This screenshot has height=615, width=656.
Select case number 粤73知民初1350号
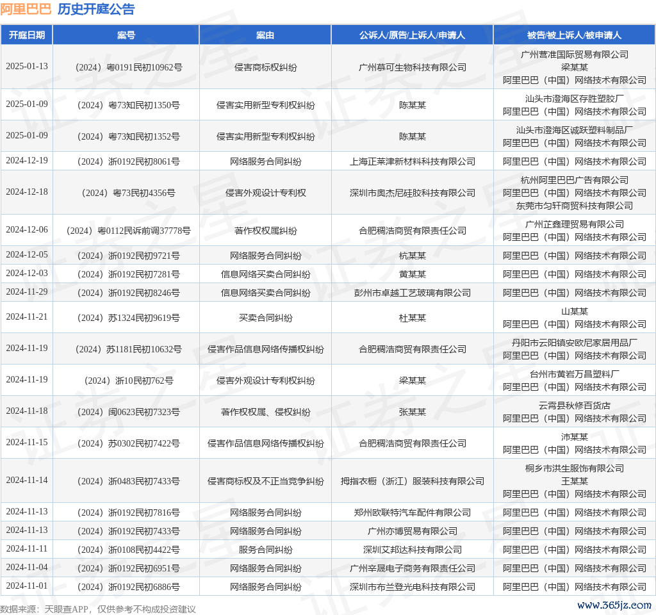144,105
